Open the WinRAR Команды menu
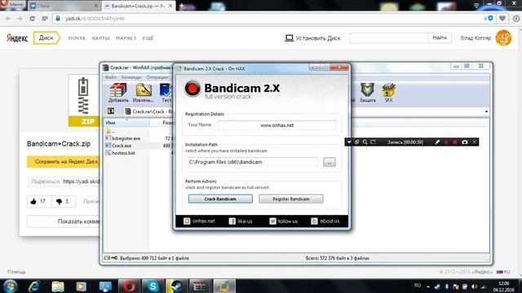This screenshot has height=293, width=522. click(131, 77)
